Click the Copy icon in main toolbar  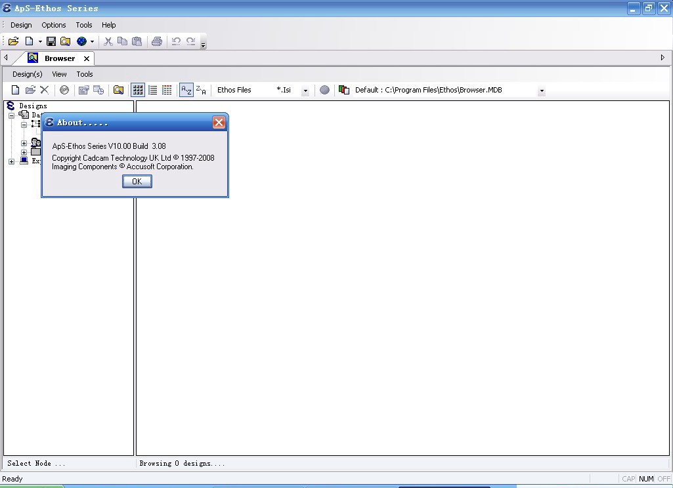pos(122,41)
